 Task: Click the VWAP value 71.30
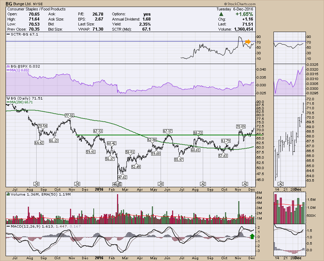pyautogui.click(x=98, y=29)
